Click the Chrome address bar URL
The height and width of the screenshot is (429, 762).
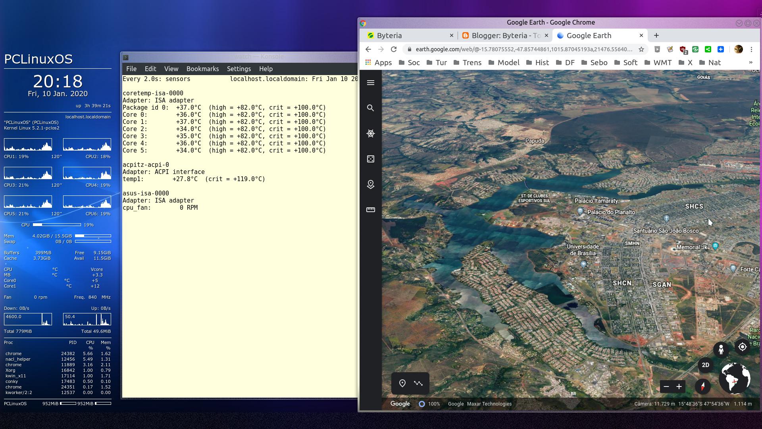pyautogui.click(x=524, y=49)
